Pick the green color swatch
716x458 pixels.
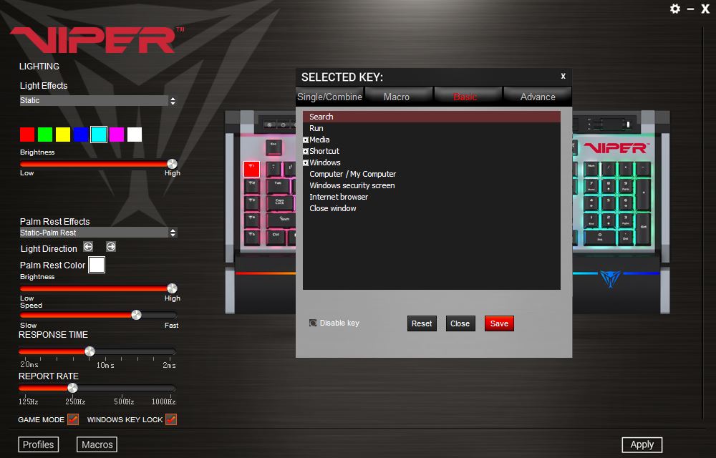[44, 135]
